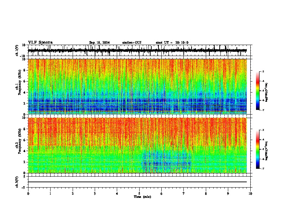Click the ch.1 spectrogram color bar

pyautogui.click(x=257, y=91)
